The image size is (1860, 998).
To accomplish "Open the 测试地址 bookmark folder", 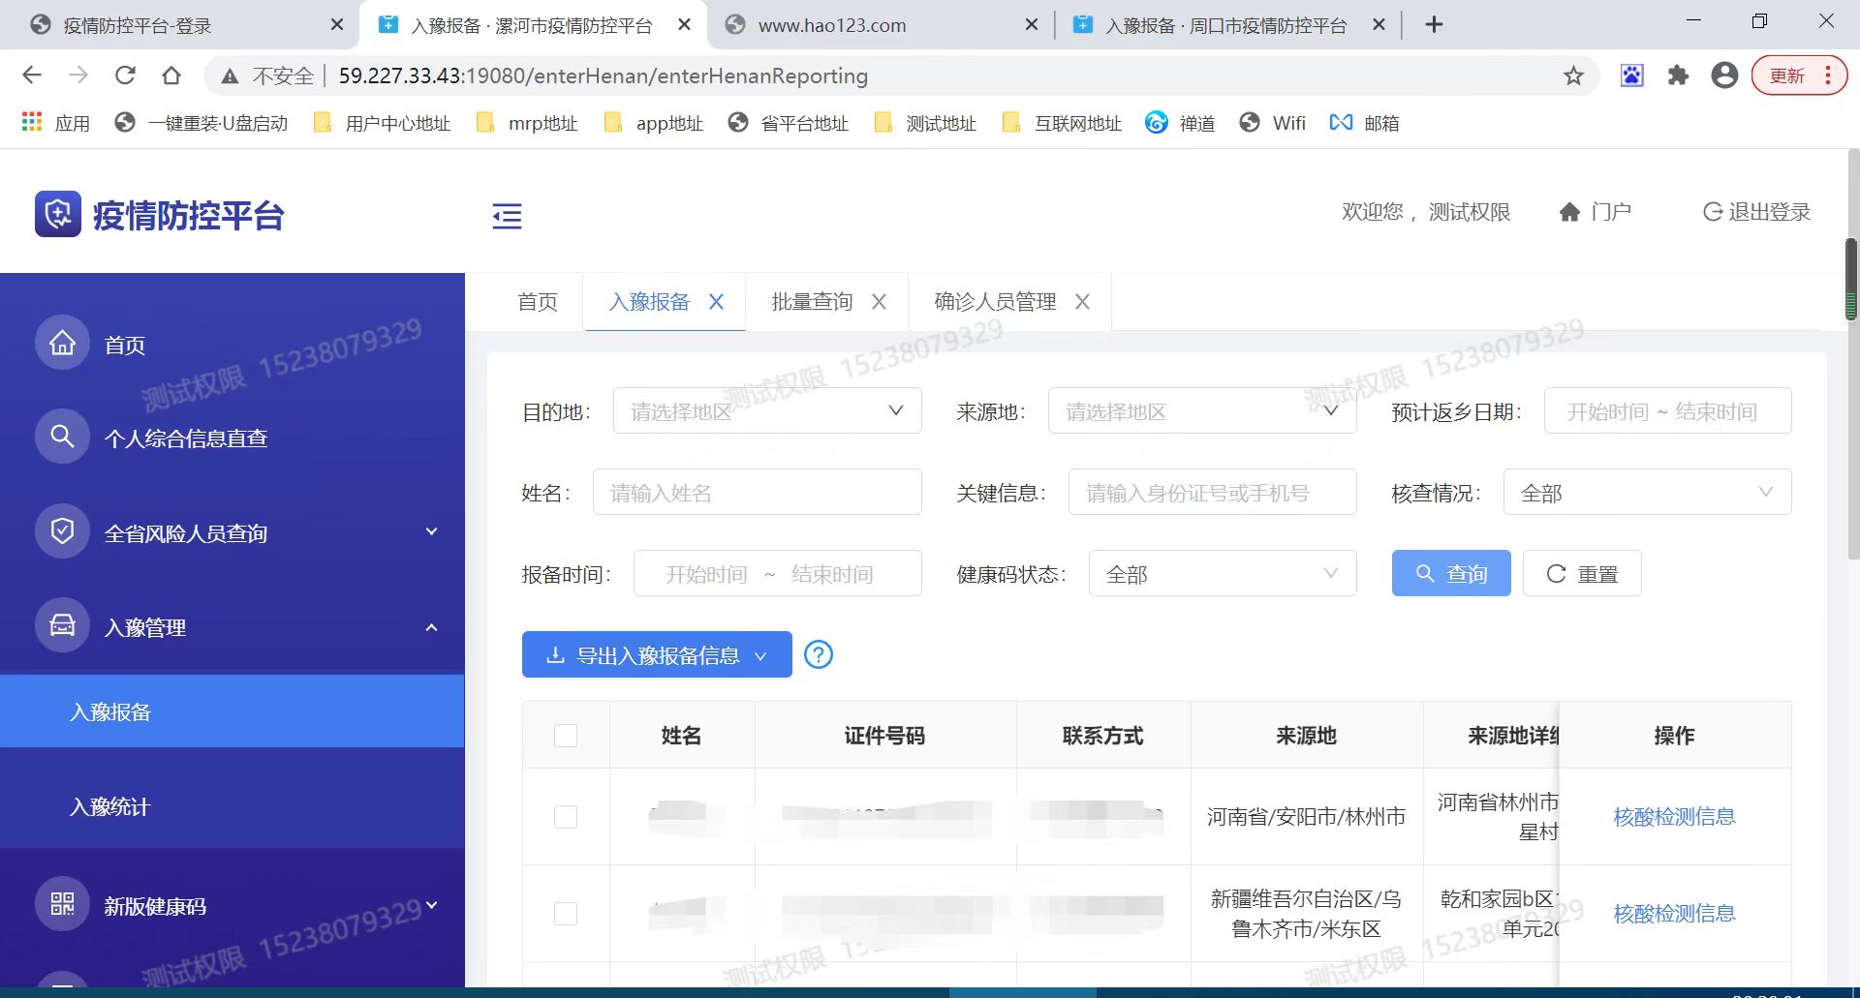I will [x=925, y=123].
